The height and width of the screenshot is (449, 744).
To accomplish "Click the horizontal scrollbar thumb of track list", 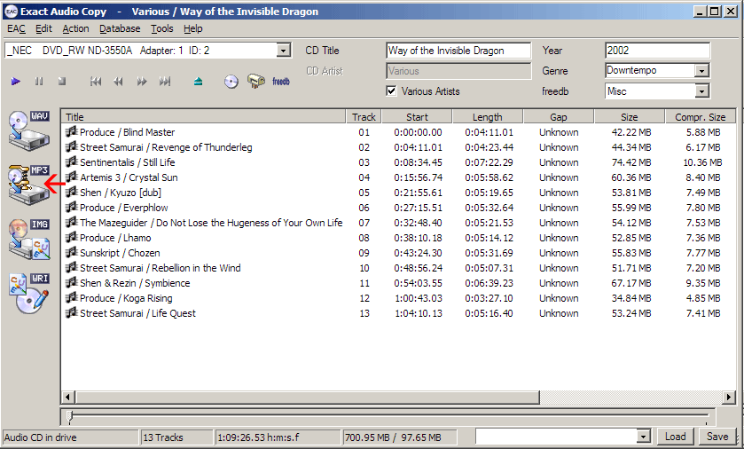I will point(308,397).
